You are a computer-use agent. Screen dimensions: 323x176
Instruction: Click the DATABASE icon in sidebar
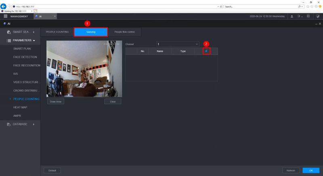point(8,124)
